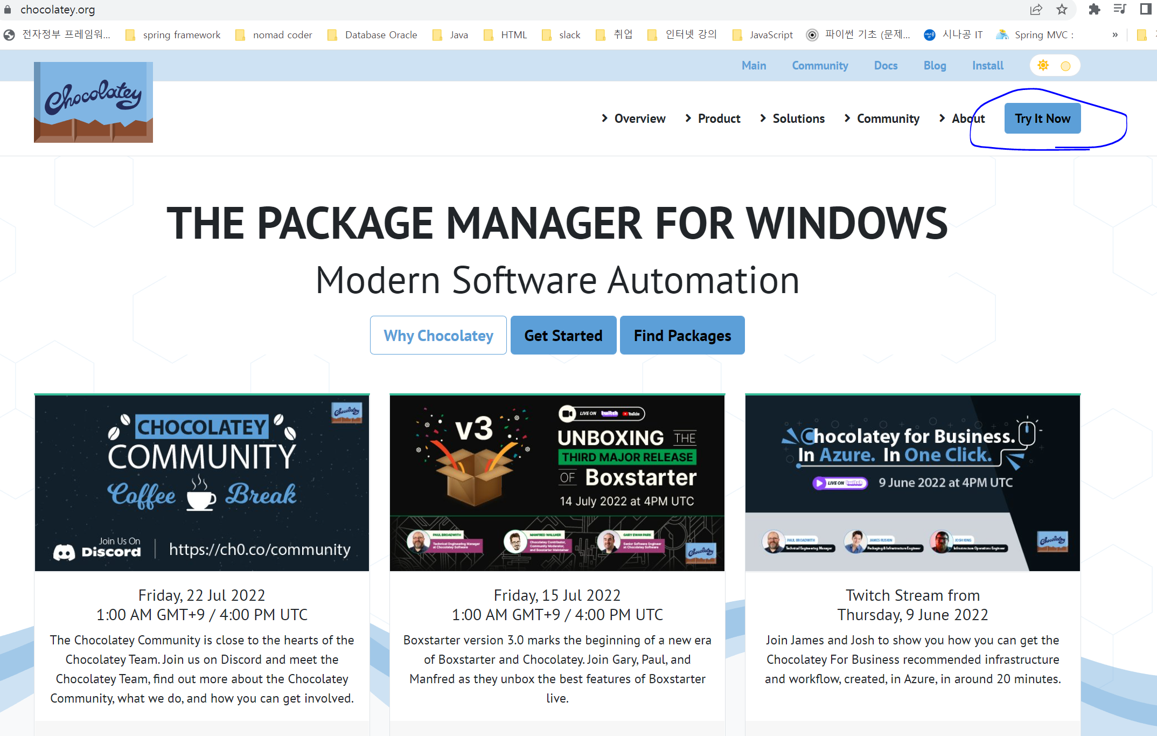The height and width of the screenshot is (736, 1157).
Task: Click the Get Started button
Action: coord(563,336)
